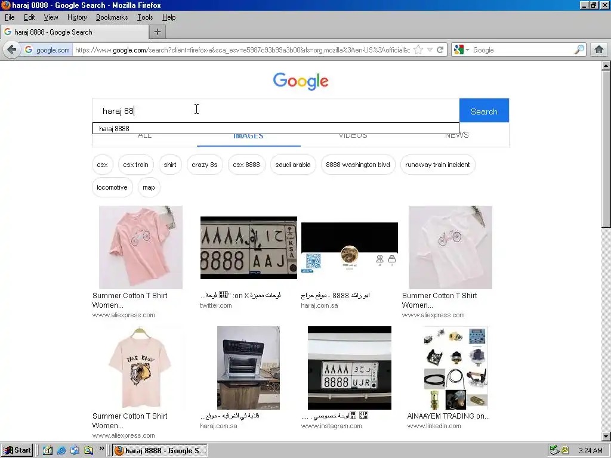Open the Windows Start menu
Image resolution: width=611 pixels, height=458 pixels.
coord(17,450)
